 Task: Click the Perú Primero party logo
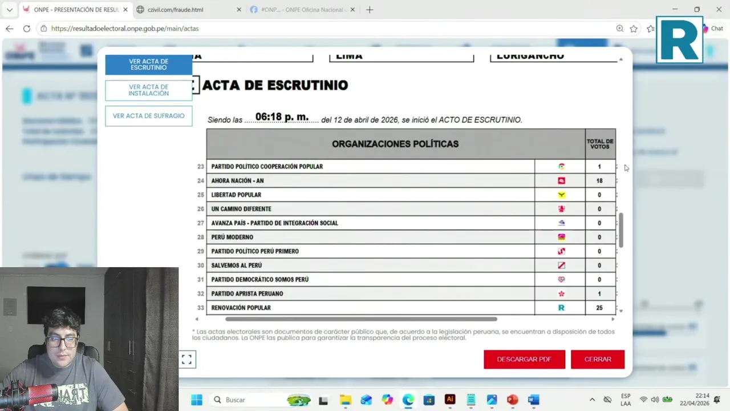561,251
